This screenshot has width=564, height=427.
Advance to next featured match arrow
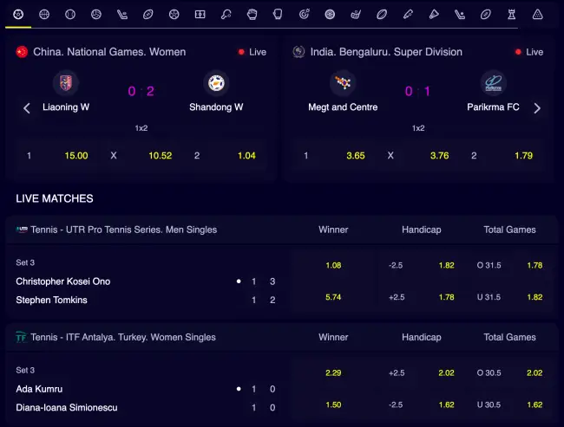[537, 108]
